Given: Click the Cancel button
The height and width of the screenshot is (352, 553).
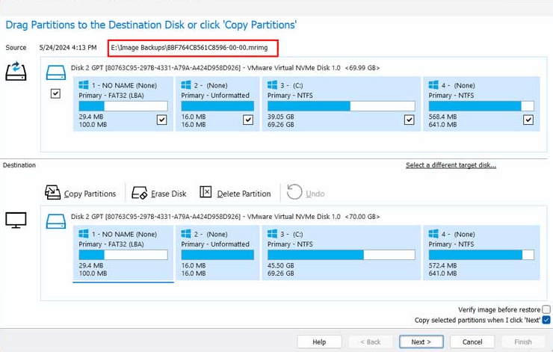Looking at the screenshot, I should [x=472, y=342].
